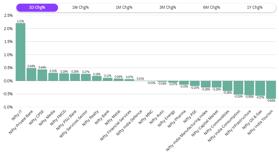279x154 pixels.
Task: Select the Nifty CPSE bar
Action: (42, 75)
